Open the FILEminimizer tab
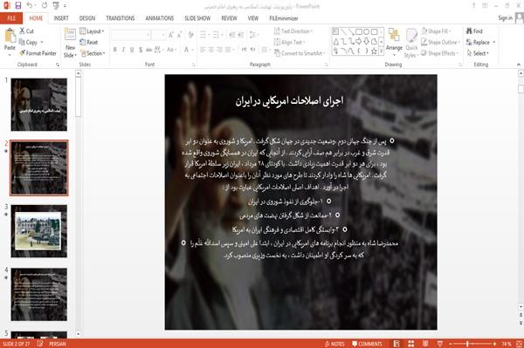This screenshot has height=348, width=524. (x=283, y=18)
